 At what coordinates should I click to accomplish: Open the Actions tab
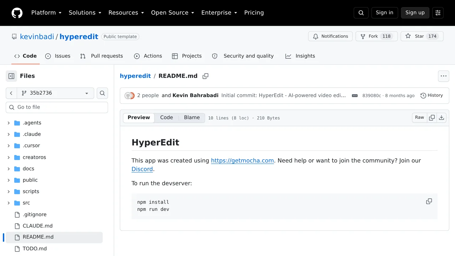point(148,56)
